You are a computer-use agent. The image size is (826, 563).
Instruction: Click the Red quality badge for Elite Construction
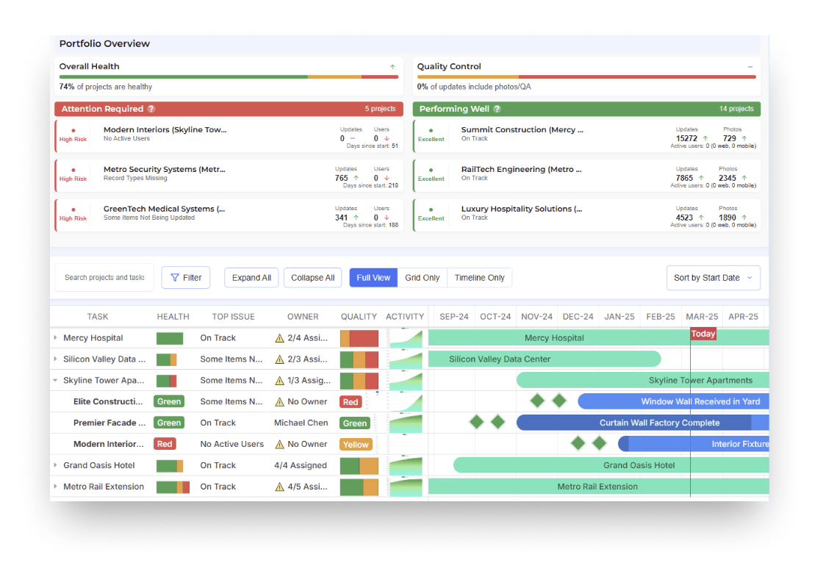point(351,402)
